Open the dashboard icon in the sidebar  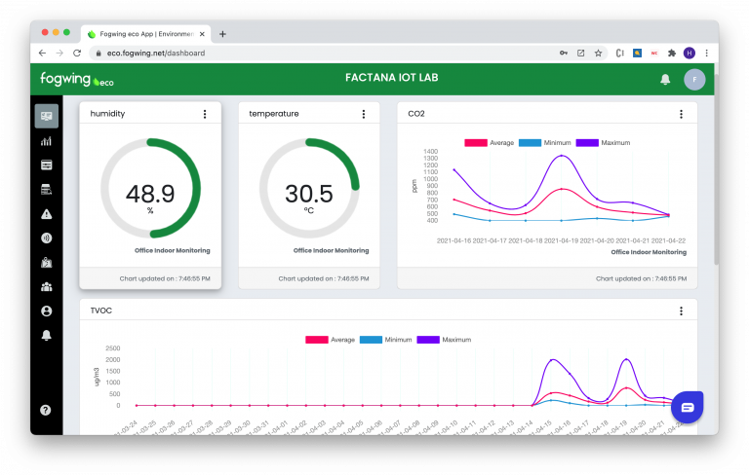click(46, 116)
